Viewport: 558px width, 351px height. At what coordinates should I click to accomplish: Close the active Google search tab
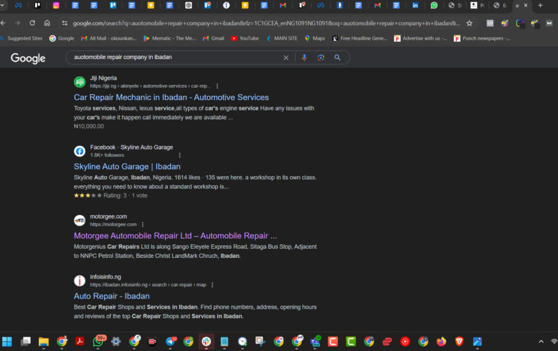click(526, 5)
